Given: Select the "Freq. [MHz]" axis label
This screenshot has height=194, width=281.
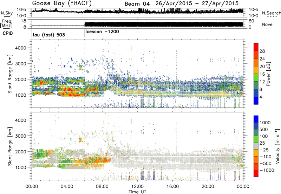Looking at the screenshot, I should (7, 23).
